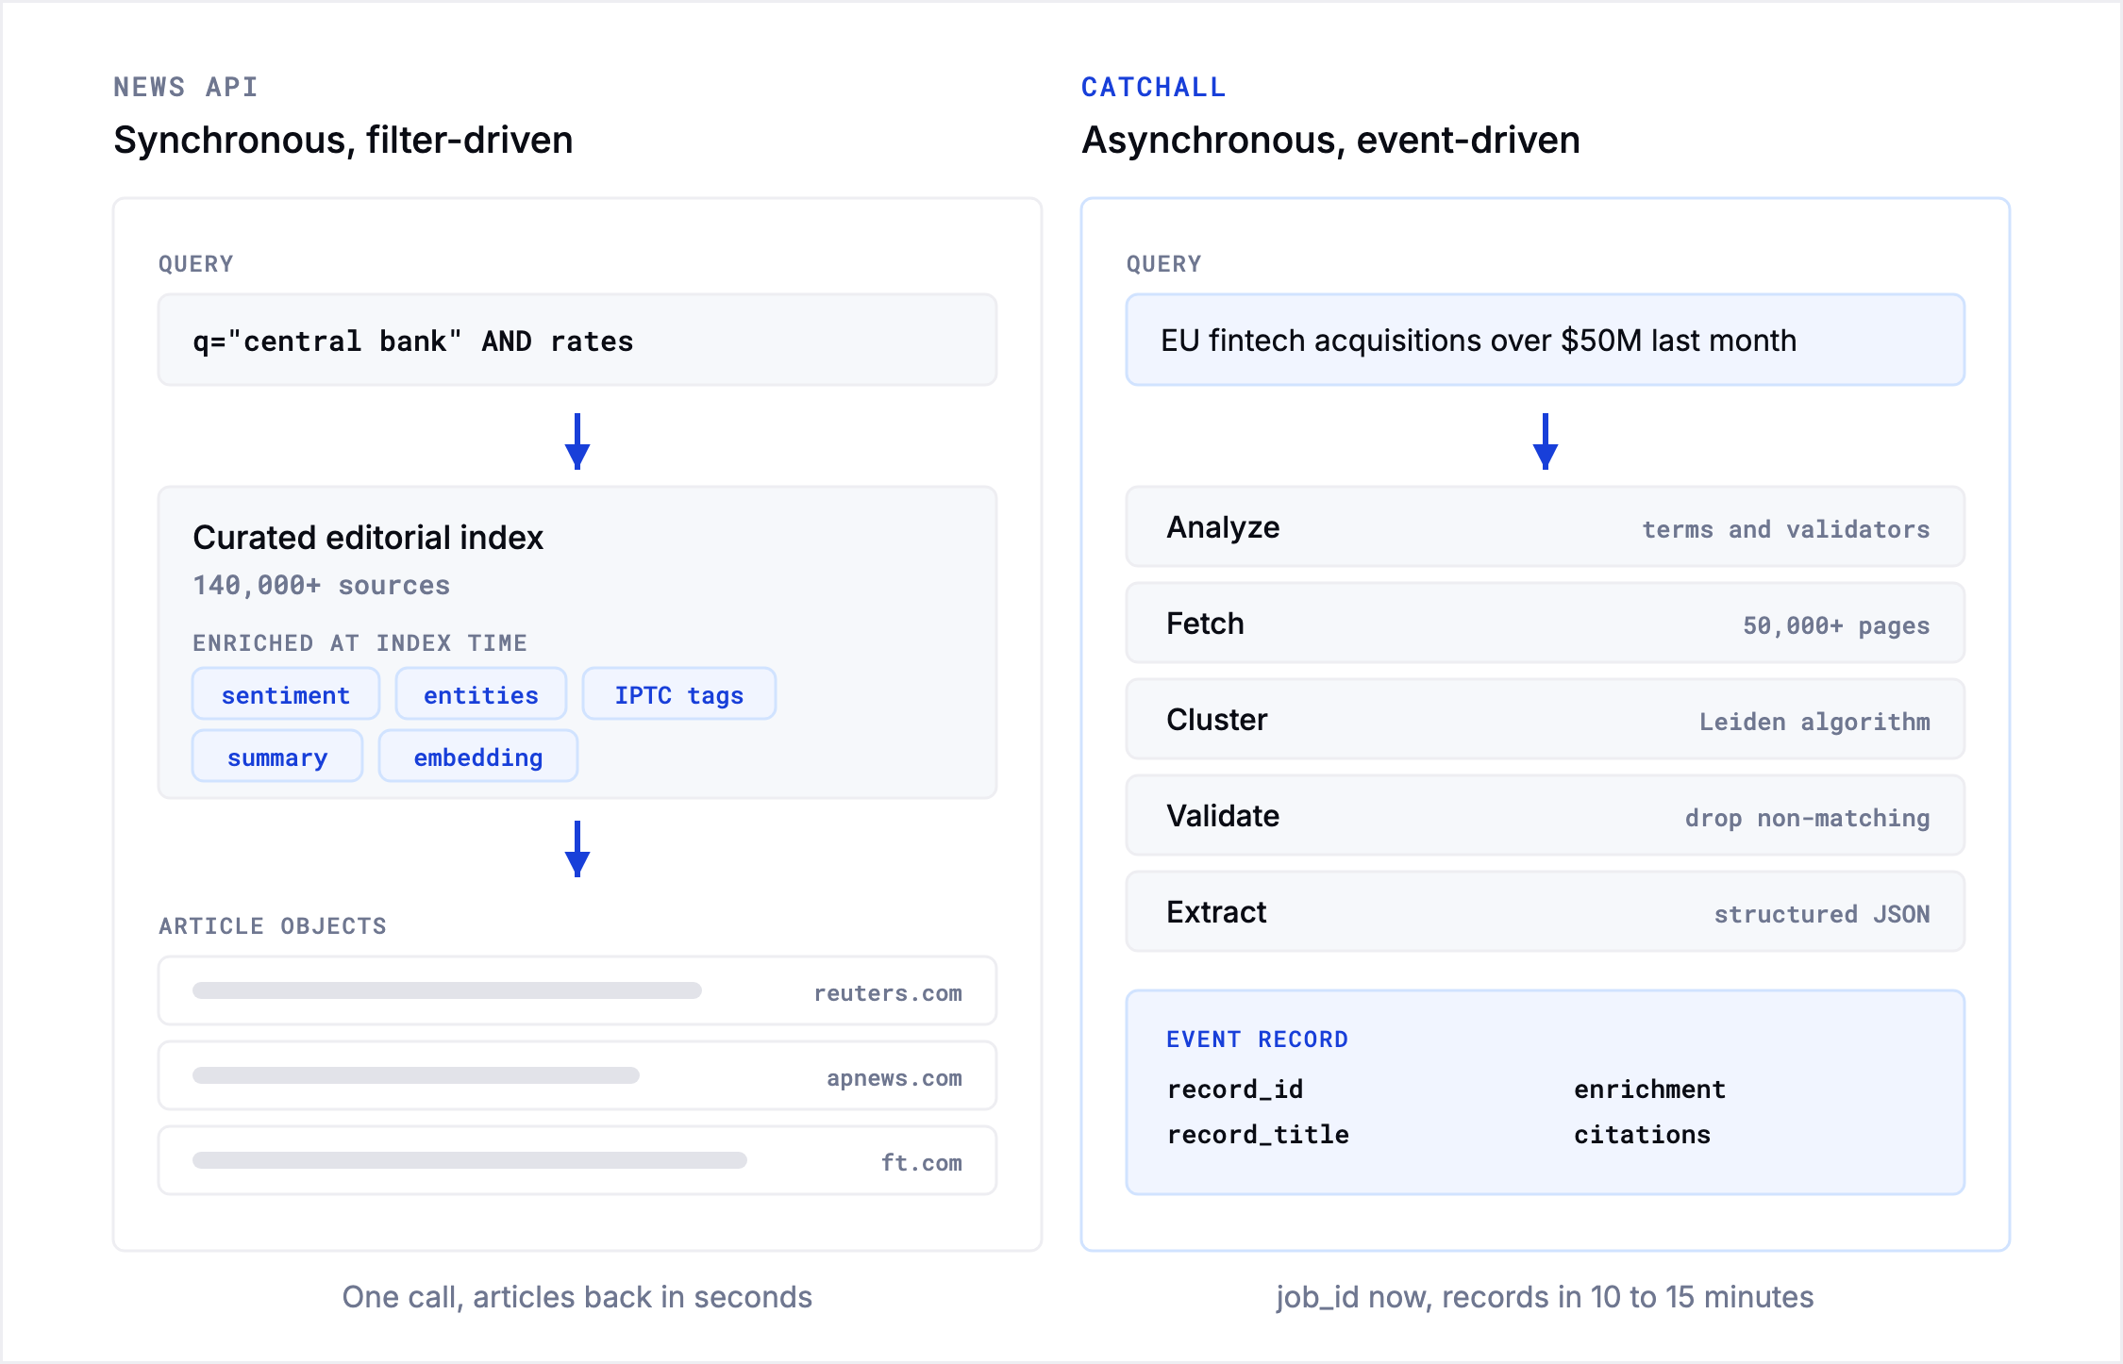
Task: Click the EU fintech acquisitions query box
Action: click(x=1545, y=340)
